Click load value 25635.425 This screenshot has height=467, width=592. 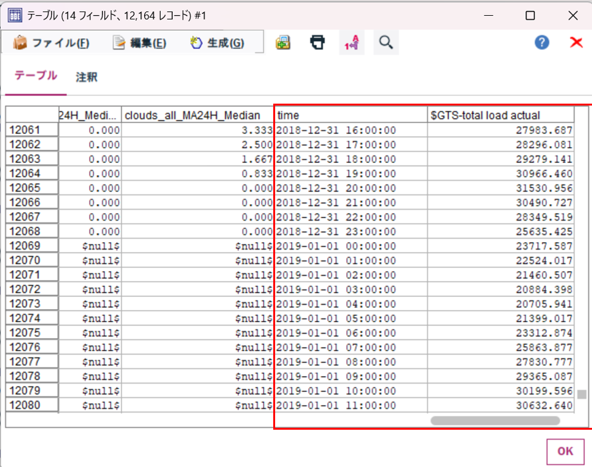pos(501,231)
